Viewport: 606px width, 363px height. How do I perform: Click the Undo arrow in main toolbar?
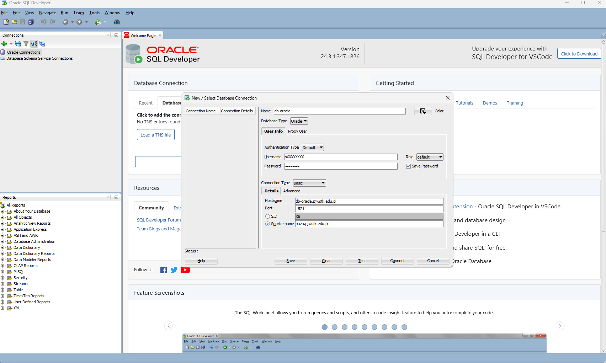pyautogui.click(x=44, y=22)
